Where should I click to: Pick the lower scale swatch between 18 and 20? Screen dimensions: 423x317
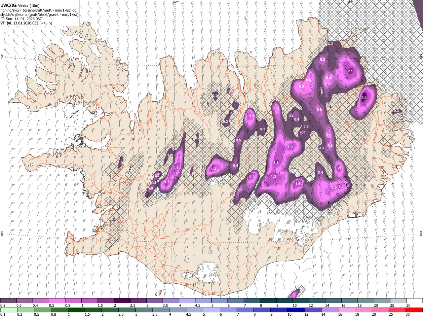pos(364,310)
